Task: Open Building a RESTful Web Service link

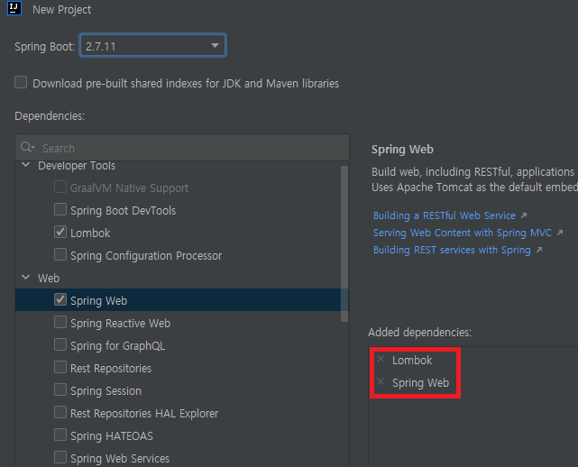Action: pyautogui.click(x=445, y=215)
